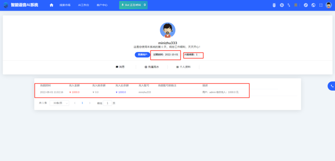The height and width of the screenshot is (161, 335).
Task: Click the robot icon in top bar
Action: [274, 5]
